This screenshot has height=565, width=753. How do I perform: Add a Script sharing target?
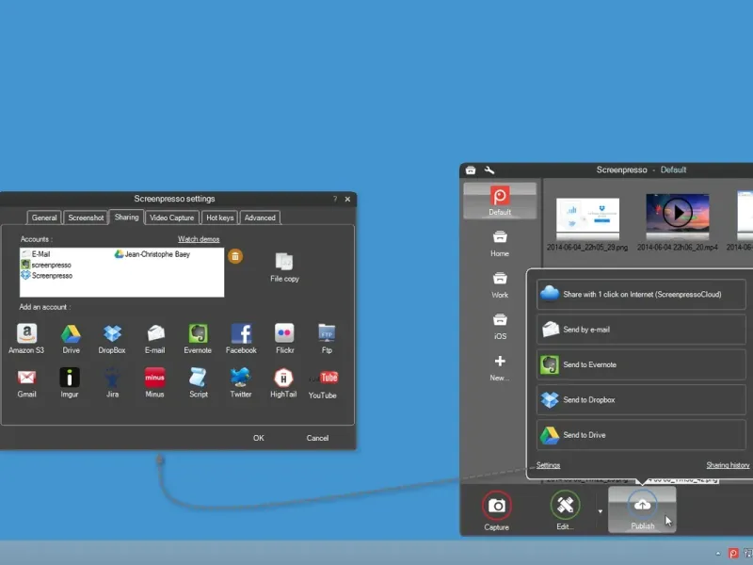199,383
